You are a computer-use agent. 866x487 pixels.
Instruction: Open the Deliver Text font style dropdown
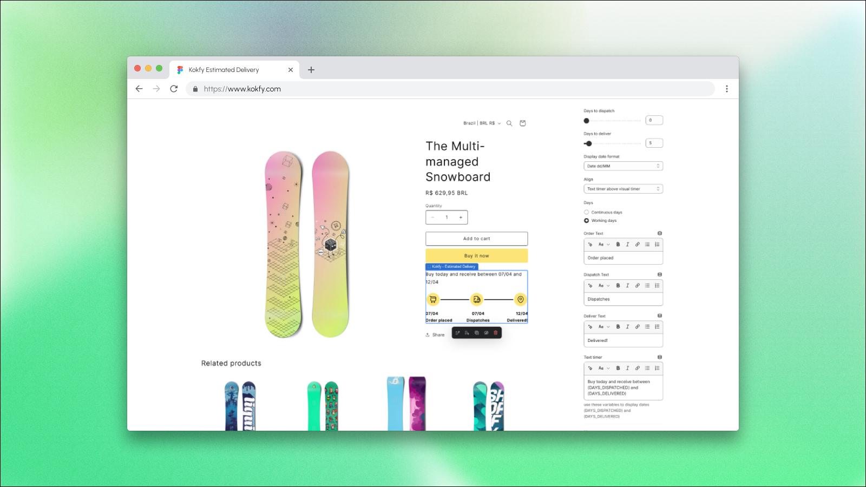604,327
